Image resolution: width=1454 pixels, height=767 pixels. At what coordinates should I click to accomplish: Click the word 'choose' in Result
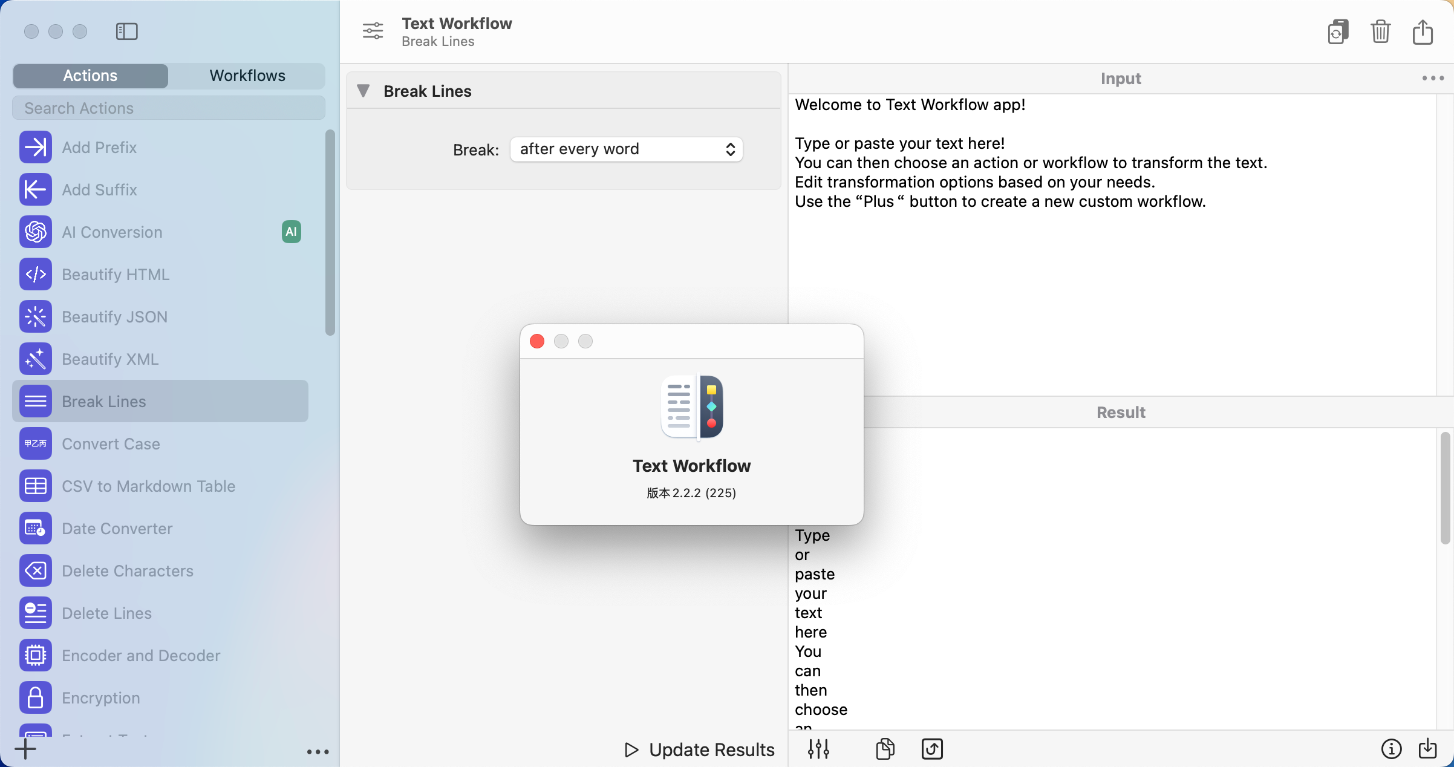821,710
